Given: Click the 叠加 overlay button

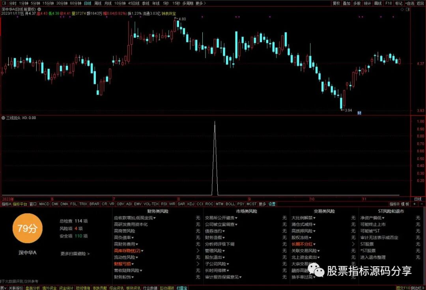Looking at the screenshot, I should pos(346,3).
